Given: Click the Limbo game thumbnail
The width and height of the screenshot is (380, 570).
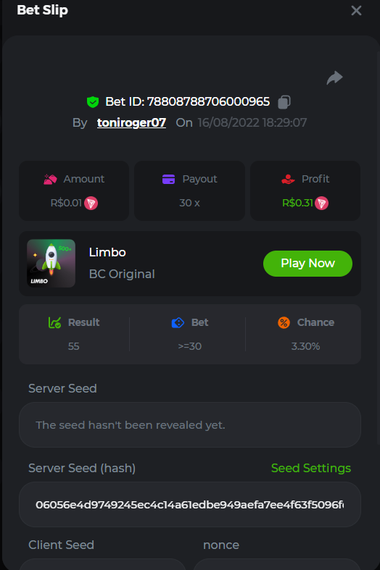Looking at the screenshot, I should [x=51, y=263].
